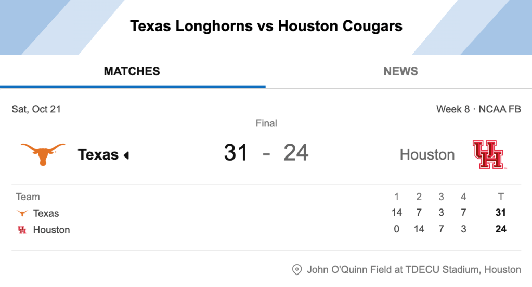532x287 pixels.
Task: Click Houston row in the quarter table
Action: (51, 230)
